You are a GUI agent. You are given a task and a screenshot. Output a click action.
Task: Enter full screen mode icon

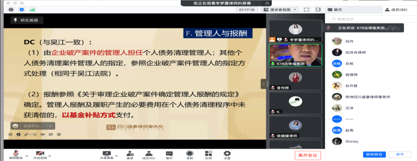point(306,10)
